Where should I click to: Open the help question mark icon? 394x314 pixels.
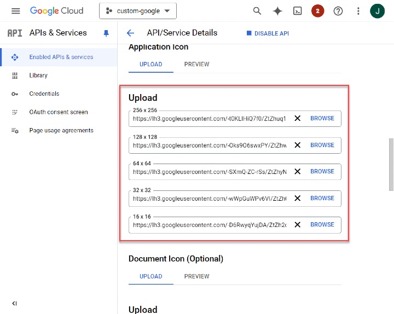(x=338, y=11)
